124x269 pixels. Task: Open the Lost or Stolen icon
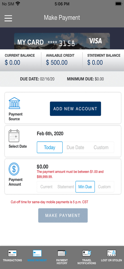[x=111, y=253]
